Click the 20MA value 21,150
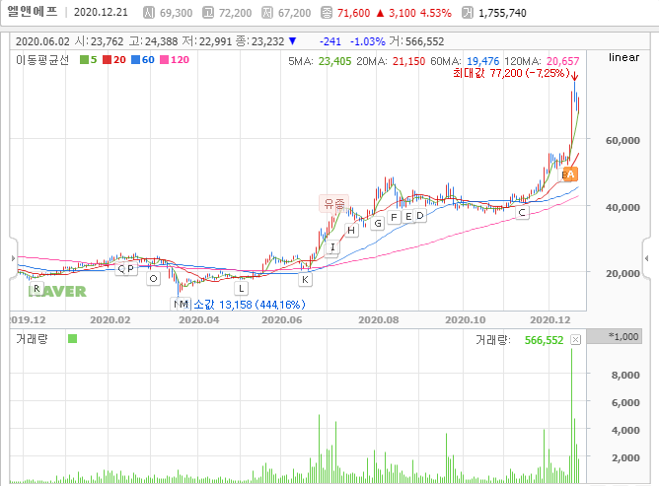 tap(408, 61)
